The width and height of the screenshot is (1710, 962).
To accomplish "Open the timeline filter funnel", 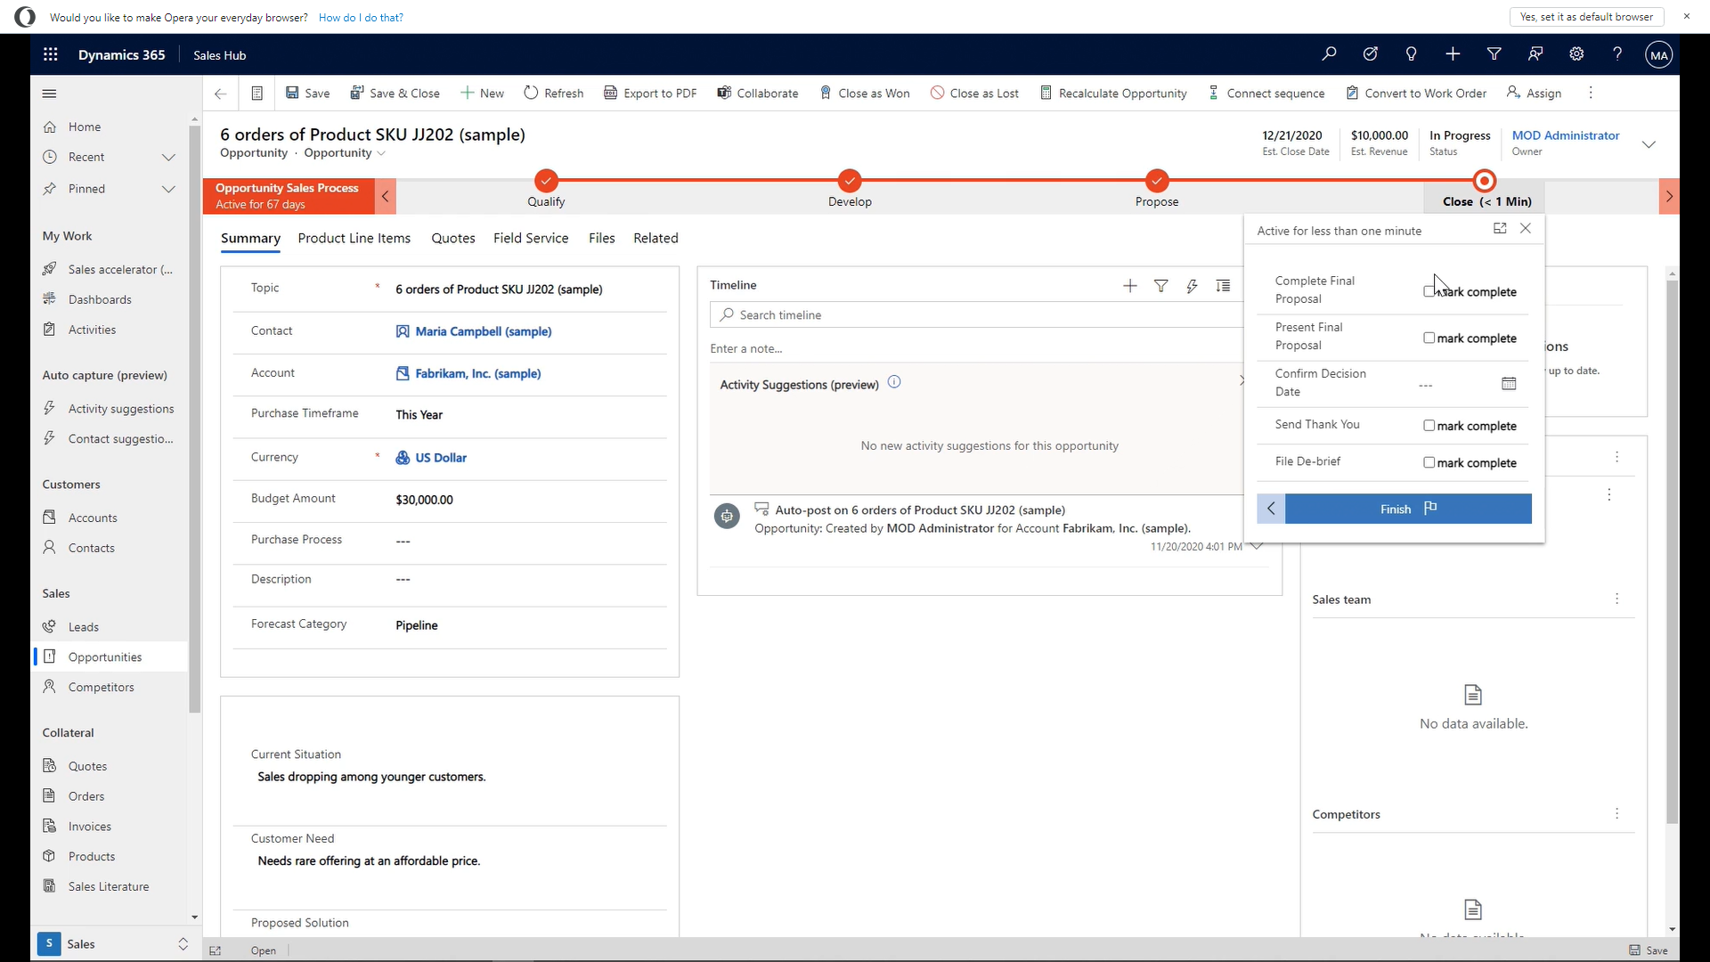I will [x=1160, y=286].
